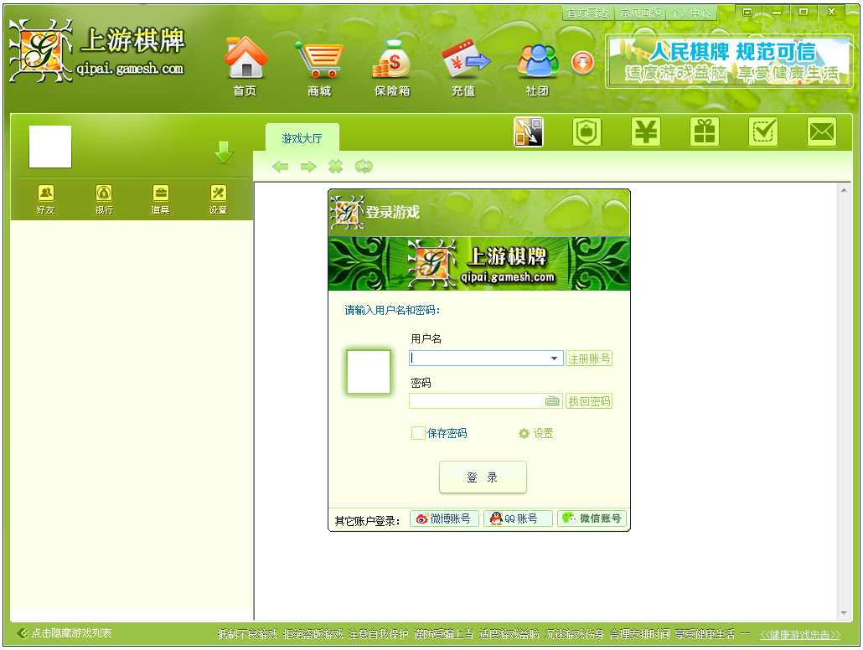Log in with 微信账号
The width and height of the screenshot is (863, 650).
592,518
